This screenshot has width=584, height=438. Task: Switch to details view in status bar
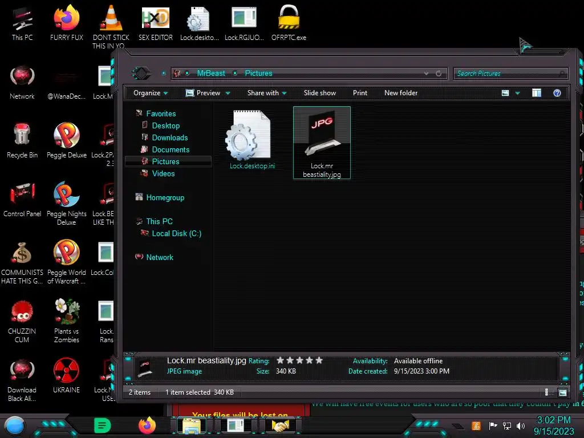click(546, 392)
